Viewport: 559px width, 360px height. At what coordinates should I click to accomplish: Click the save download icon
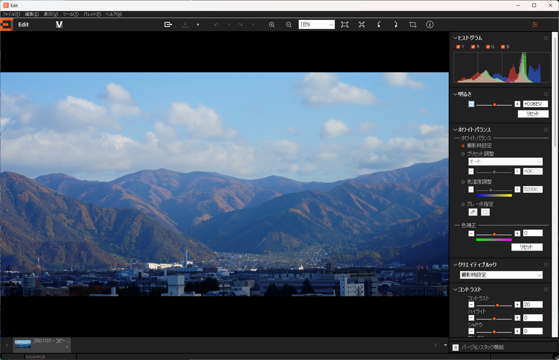click(185, 24)
